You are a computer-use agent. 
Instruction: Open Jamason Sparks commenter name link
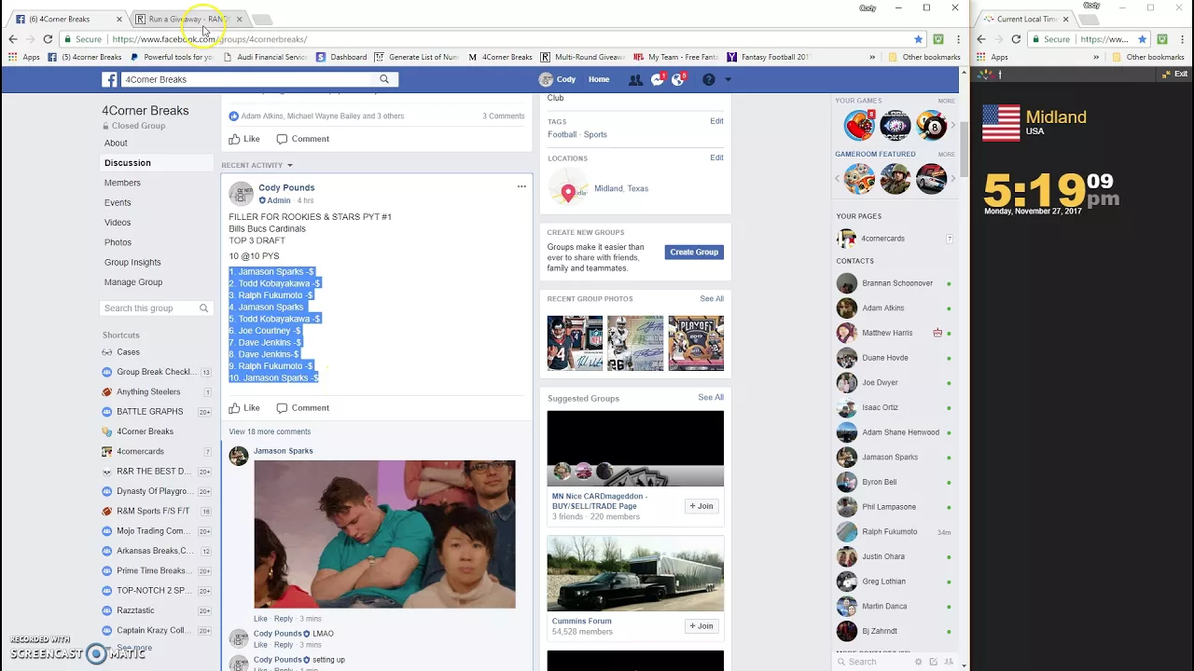[283, 451]
